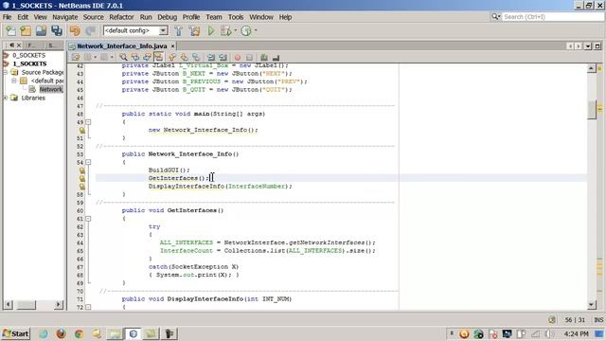Click the Previous Bookmark editor icon

pyautogui.click(x=172, y=57)
